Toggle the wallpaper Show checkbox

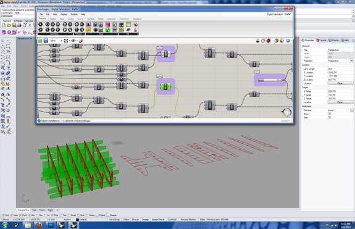pos(330,114)
